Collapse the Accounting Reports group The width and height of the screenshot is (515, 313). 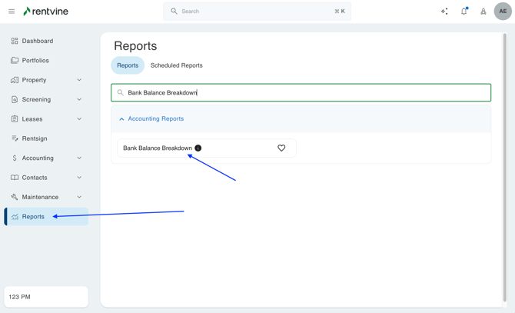tap(121, 119)
